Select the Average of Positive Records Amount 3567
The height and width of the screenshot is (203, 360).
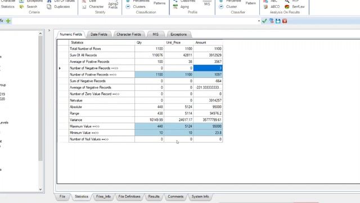208,61
